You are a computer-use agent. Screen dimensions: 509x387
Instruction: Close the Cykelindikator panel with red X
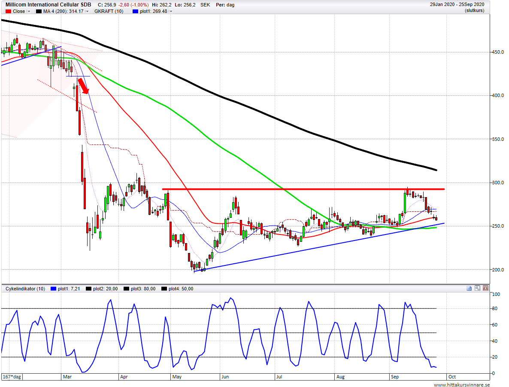485,288
